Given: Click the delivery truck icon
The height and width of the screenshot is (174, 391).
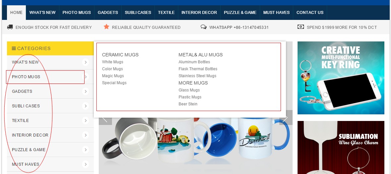Looking at the screenshot, I should (10, 27).
